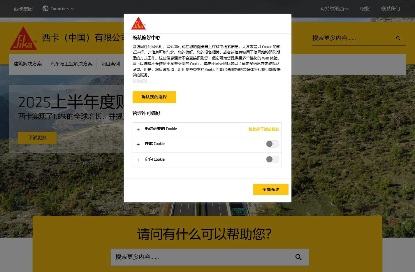The image size is (415, 272).
Task: Open 建筑解决方案 menu
Action: tap(28, 64)
